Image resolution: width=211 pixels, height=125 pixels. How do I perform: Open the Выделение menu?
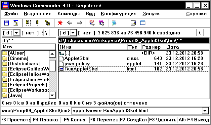38,14
